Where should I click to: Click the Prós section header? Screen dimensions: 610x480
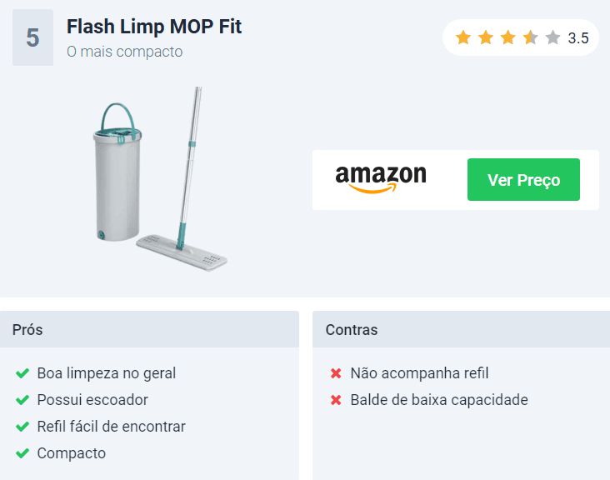[149, 329]
